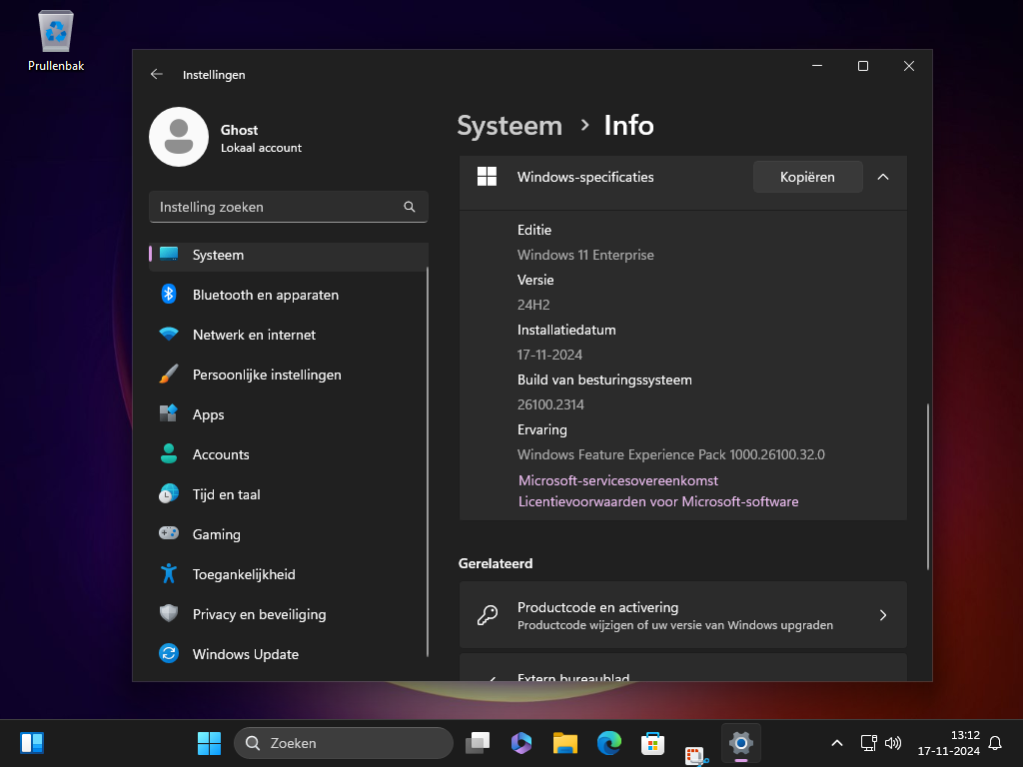Click the Kopiëren button

point(807,177)
